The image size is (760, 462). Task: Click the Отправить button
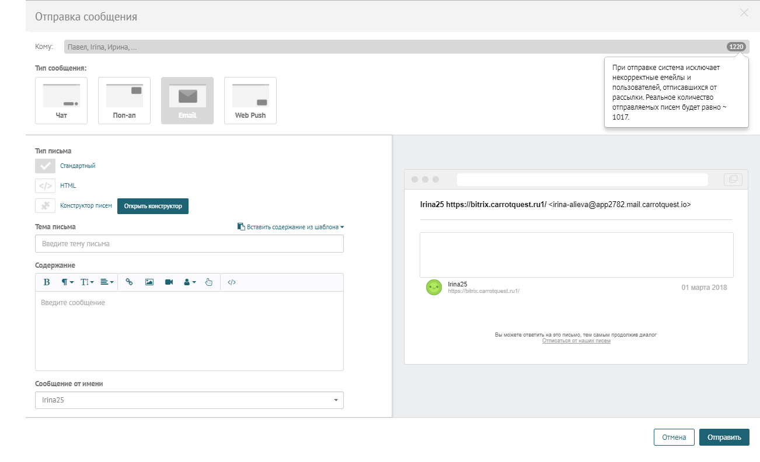tap(724, 437)
